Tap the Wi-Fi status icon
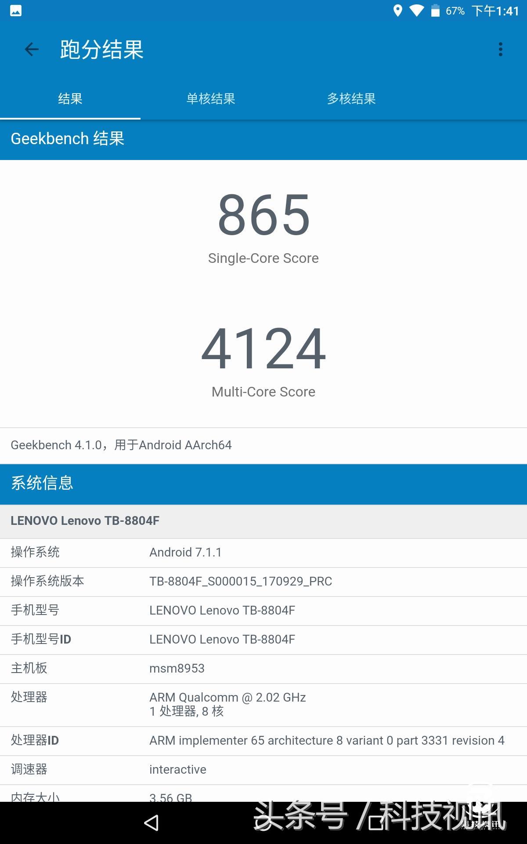 416,11
